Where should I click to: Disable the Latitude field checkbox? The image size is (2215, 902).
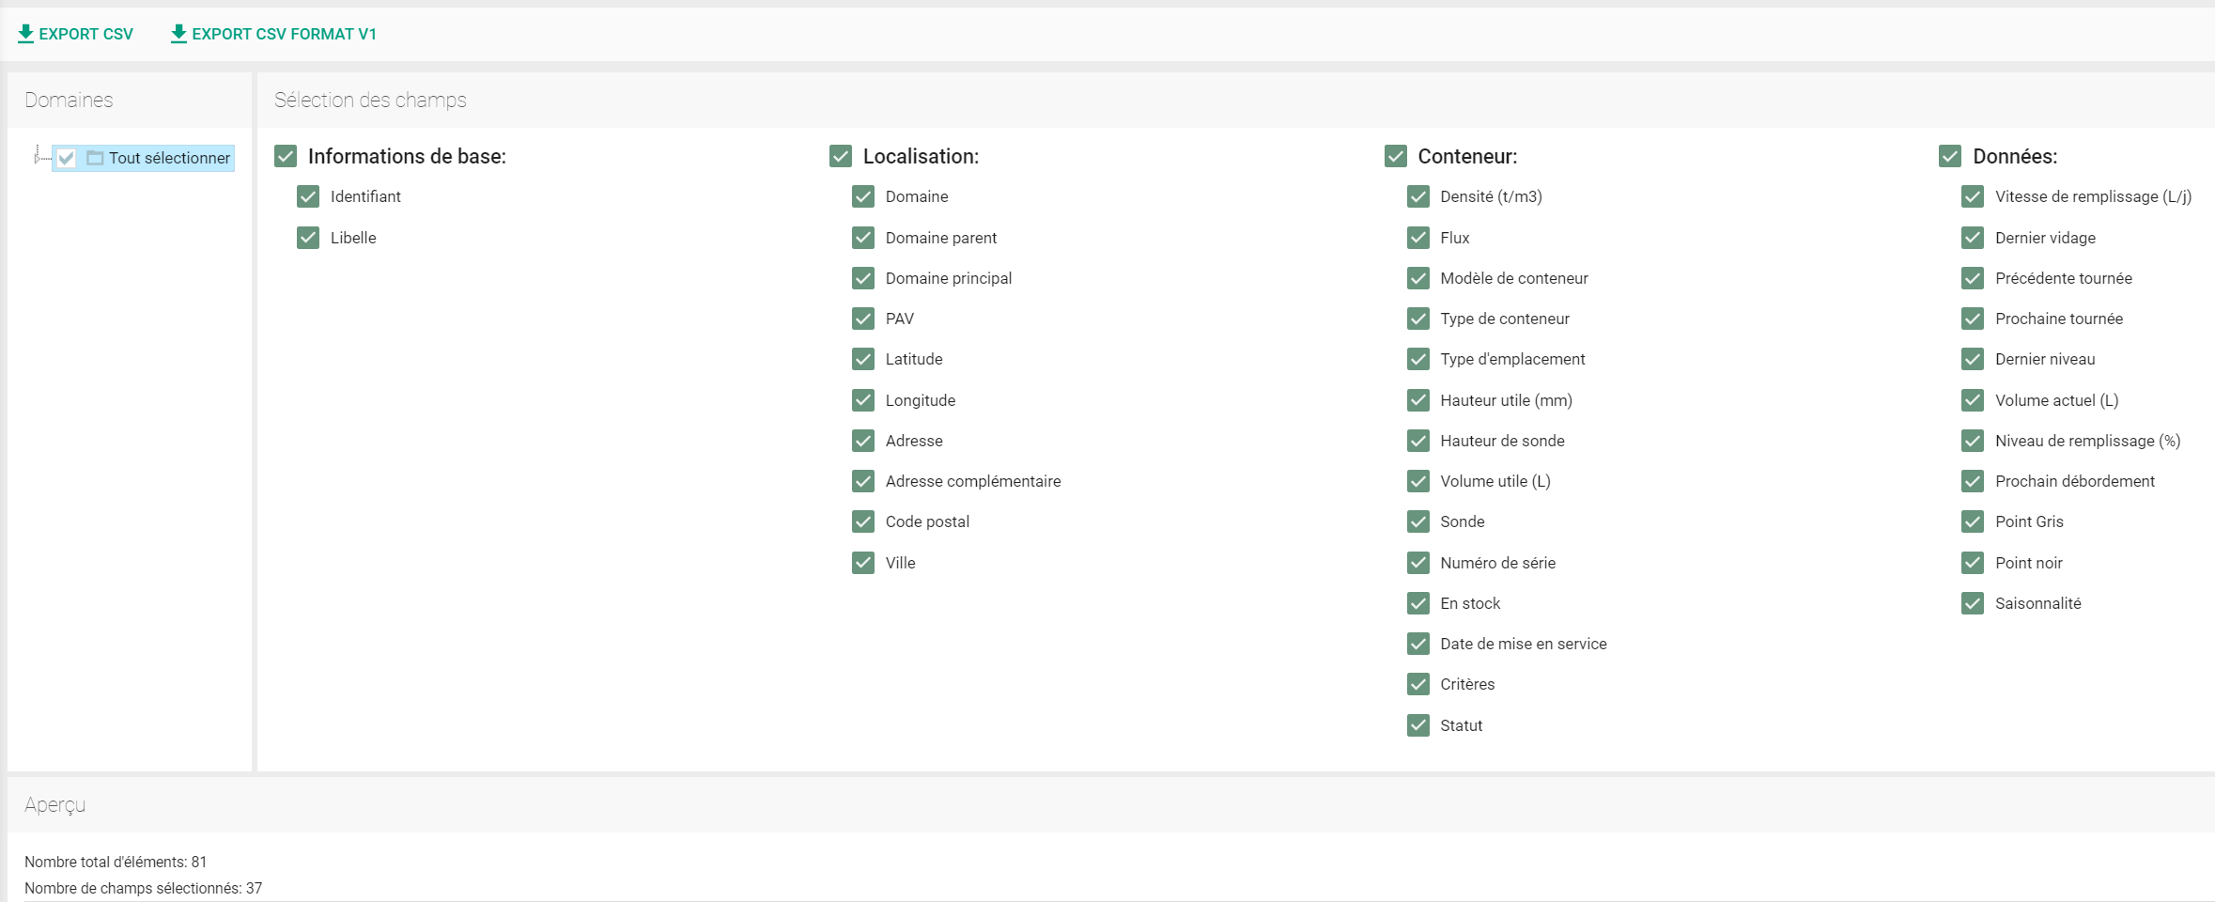[x=863, y=359]
